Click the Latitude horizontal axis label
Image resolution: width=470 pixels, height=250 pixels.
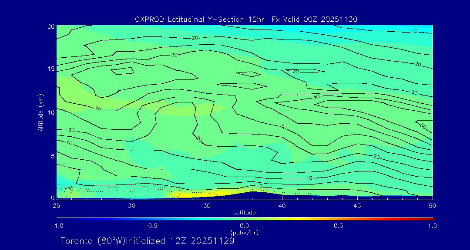point(244,212)
